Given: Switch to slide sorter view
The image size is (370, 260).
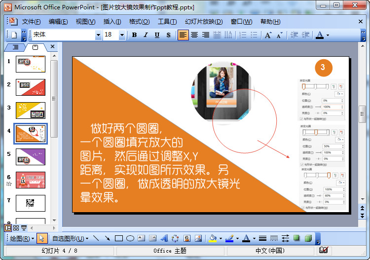Looking at the screenshot, I should click(x=16, y=228).
